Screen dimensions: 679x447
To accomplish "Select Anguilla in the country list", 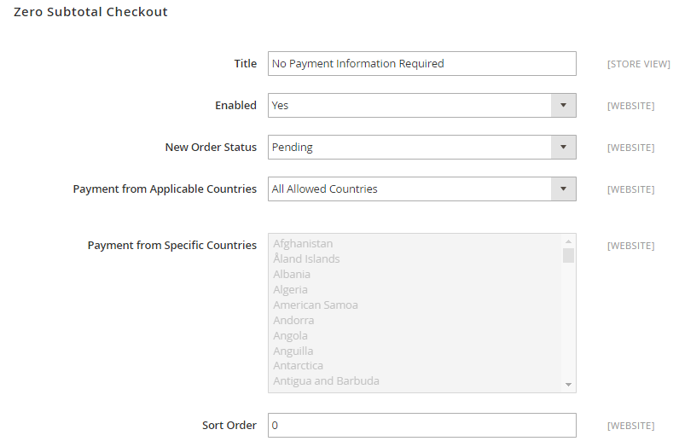I will click(293, 351).
